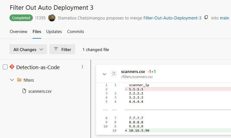Click the filter lines icon in Filter button

(56, 49)
